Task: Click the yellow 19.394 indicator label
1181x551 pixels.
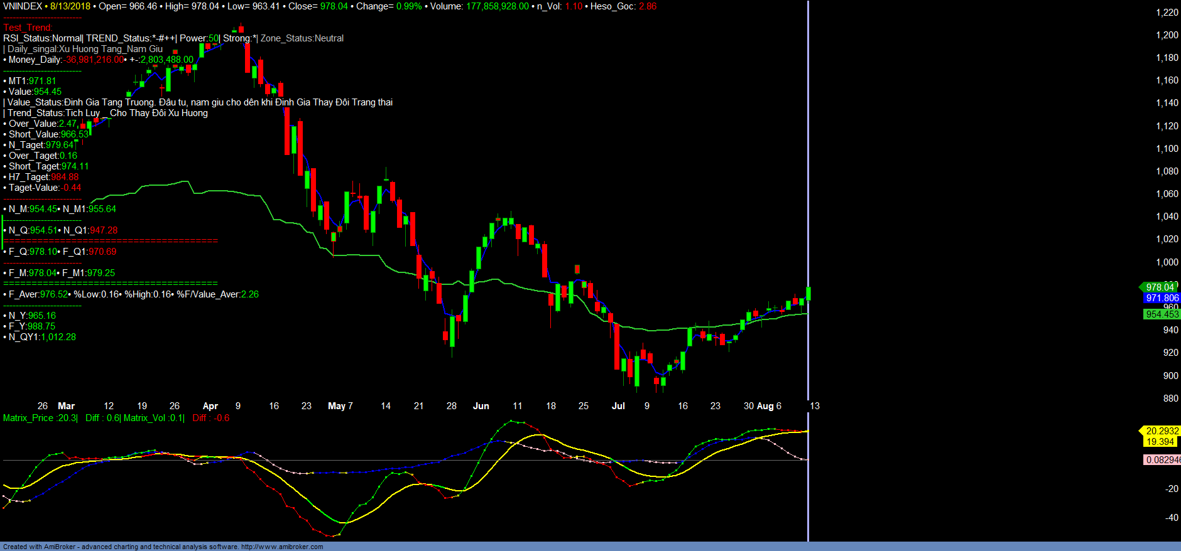Action: click(1160, 442)
